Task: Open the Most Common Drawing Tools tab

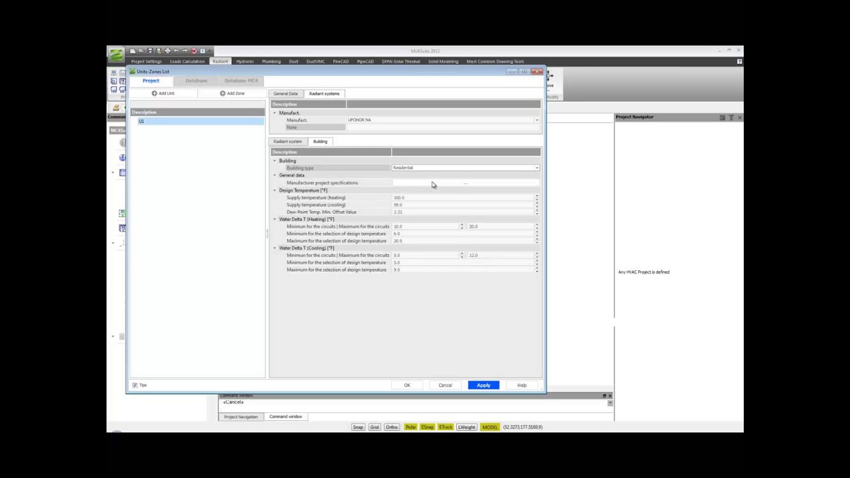Action: (x=495, y=61)
